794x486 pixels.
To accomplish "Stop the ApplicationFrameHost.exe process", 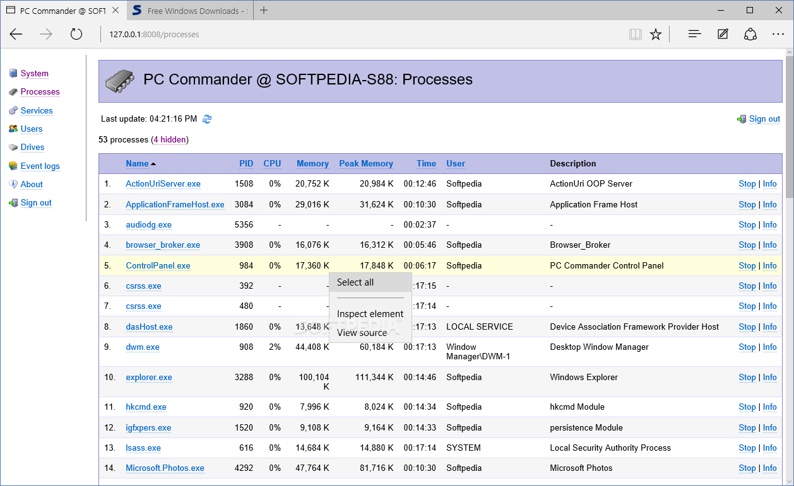I will (x=747, y=204).
